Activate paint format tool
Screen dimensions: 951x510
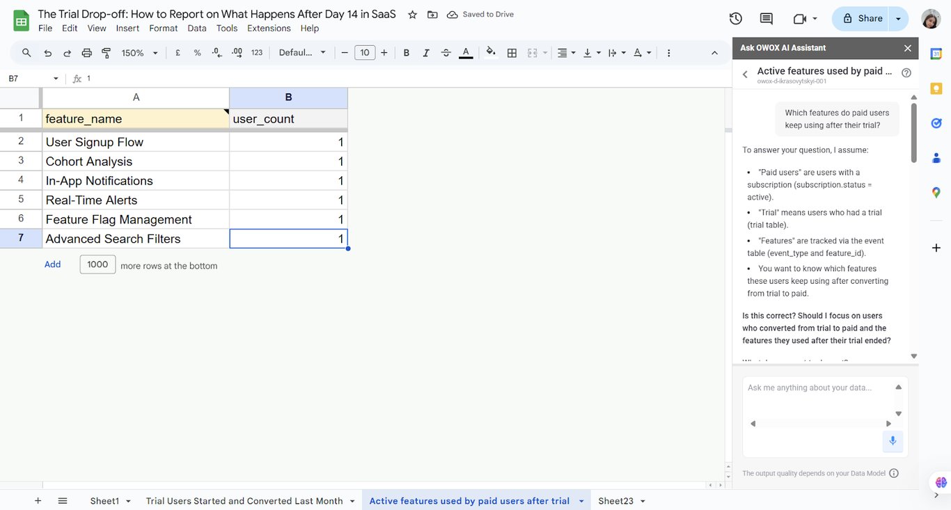pos(106,53)
